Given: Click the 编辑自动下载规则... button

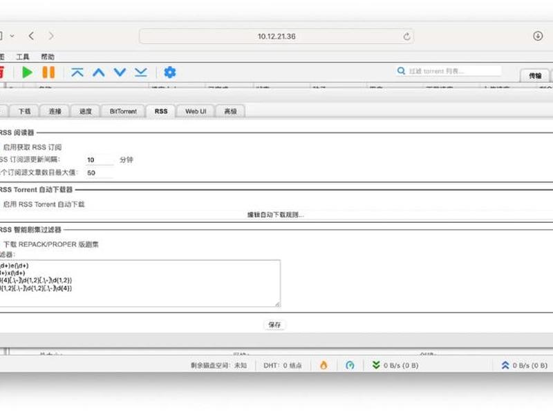Looking at the screenshot, I should (x=275, y=215).
